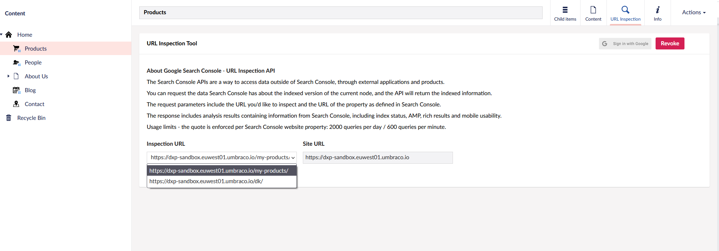Switch to the URL Inspection tab

click(x=626, y=13)
